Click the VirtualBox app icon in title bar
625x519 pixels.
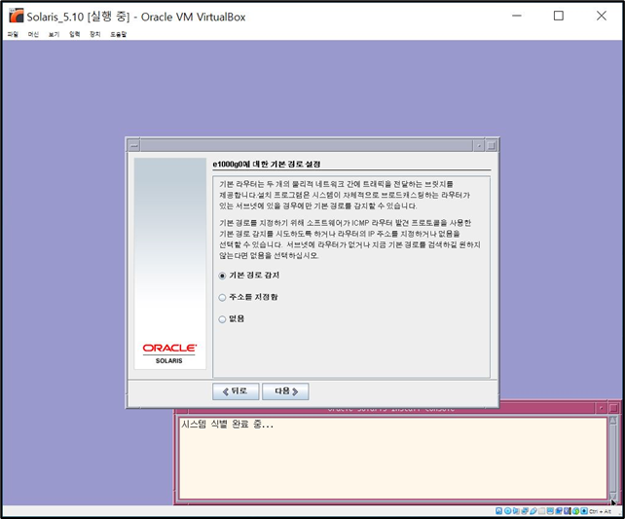17,16
